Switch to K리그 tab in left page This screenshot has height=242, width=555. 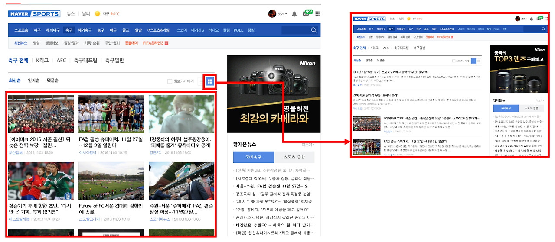coord(42,60)
